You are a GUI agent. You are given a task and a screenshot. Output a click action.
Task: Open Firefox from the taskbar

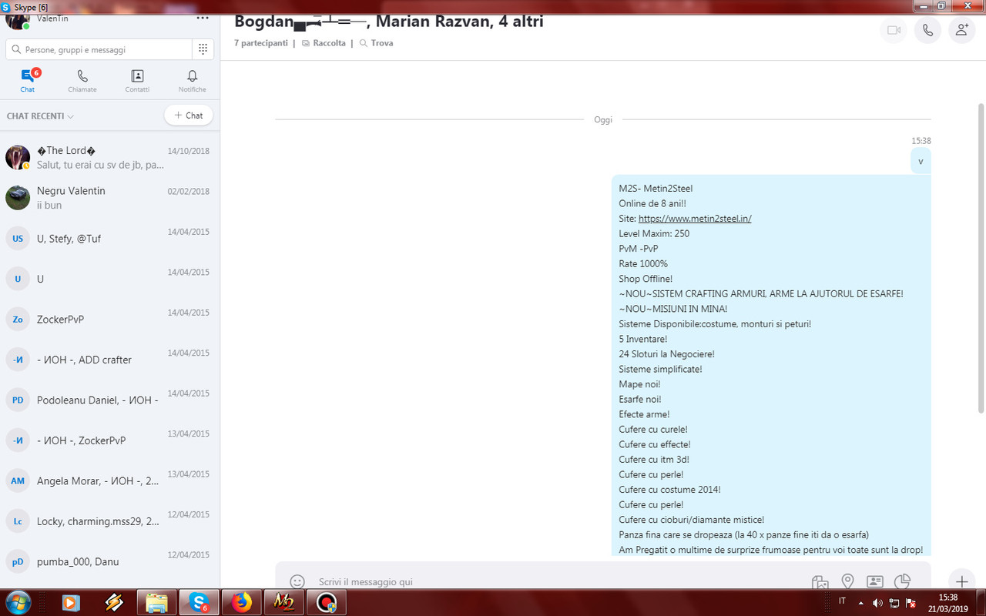[241, 603]
